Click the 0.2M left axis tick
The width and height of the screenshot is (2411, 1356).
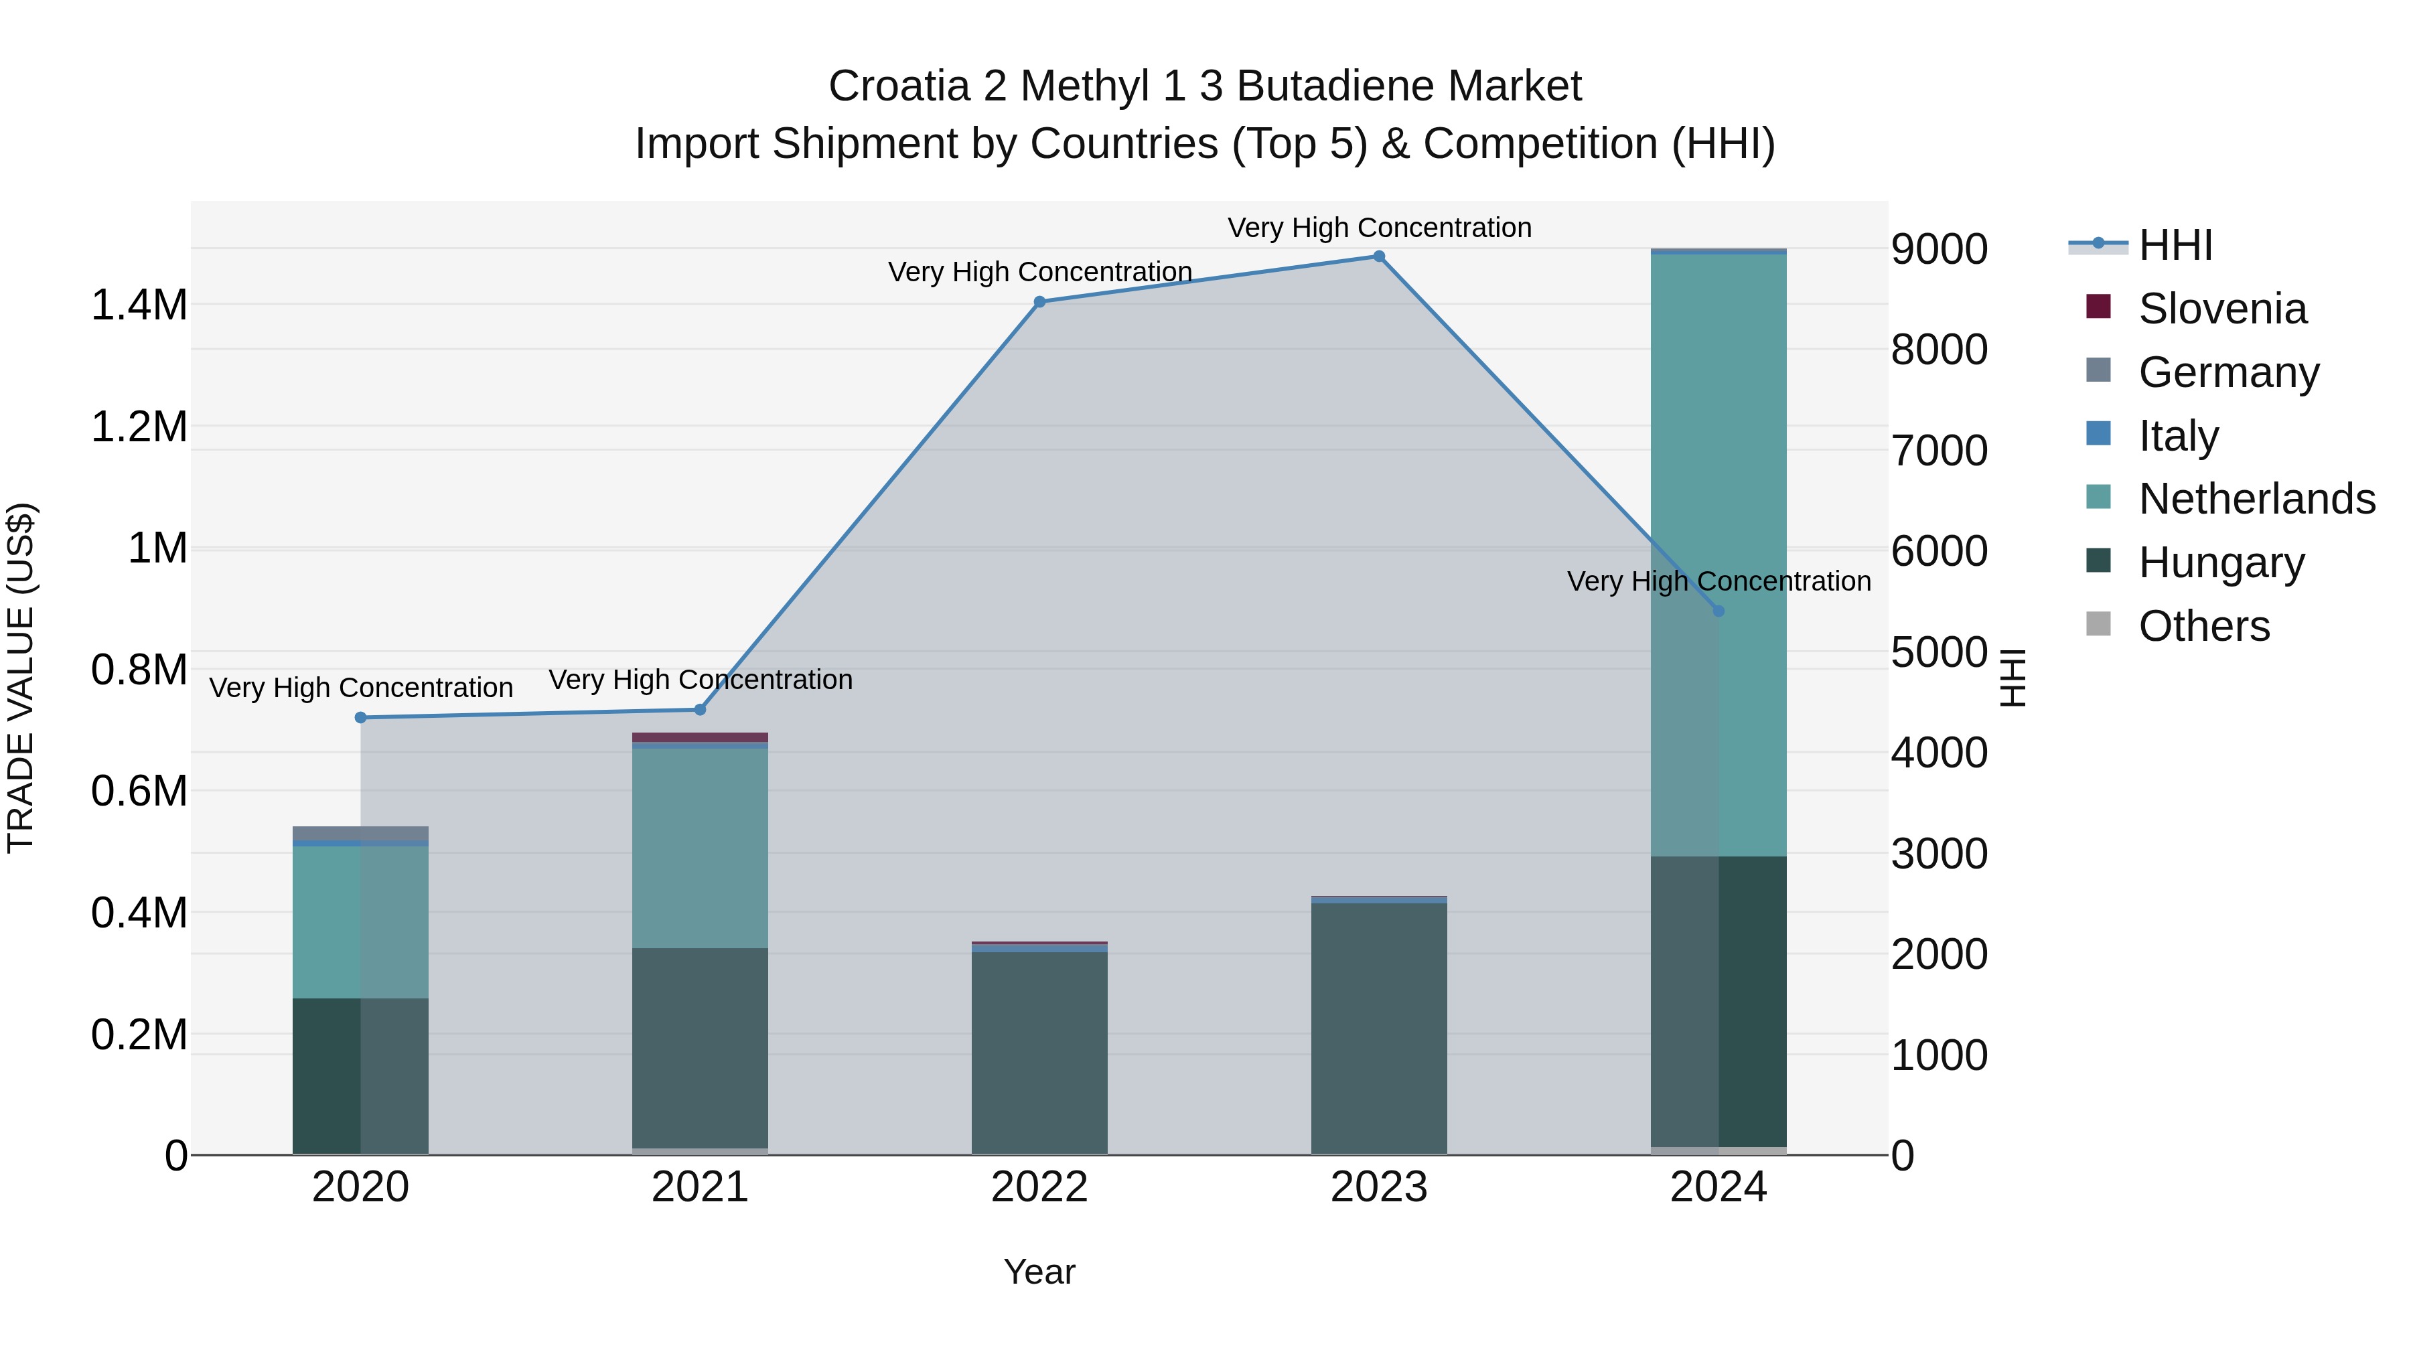(139, 1034)
